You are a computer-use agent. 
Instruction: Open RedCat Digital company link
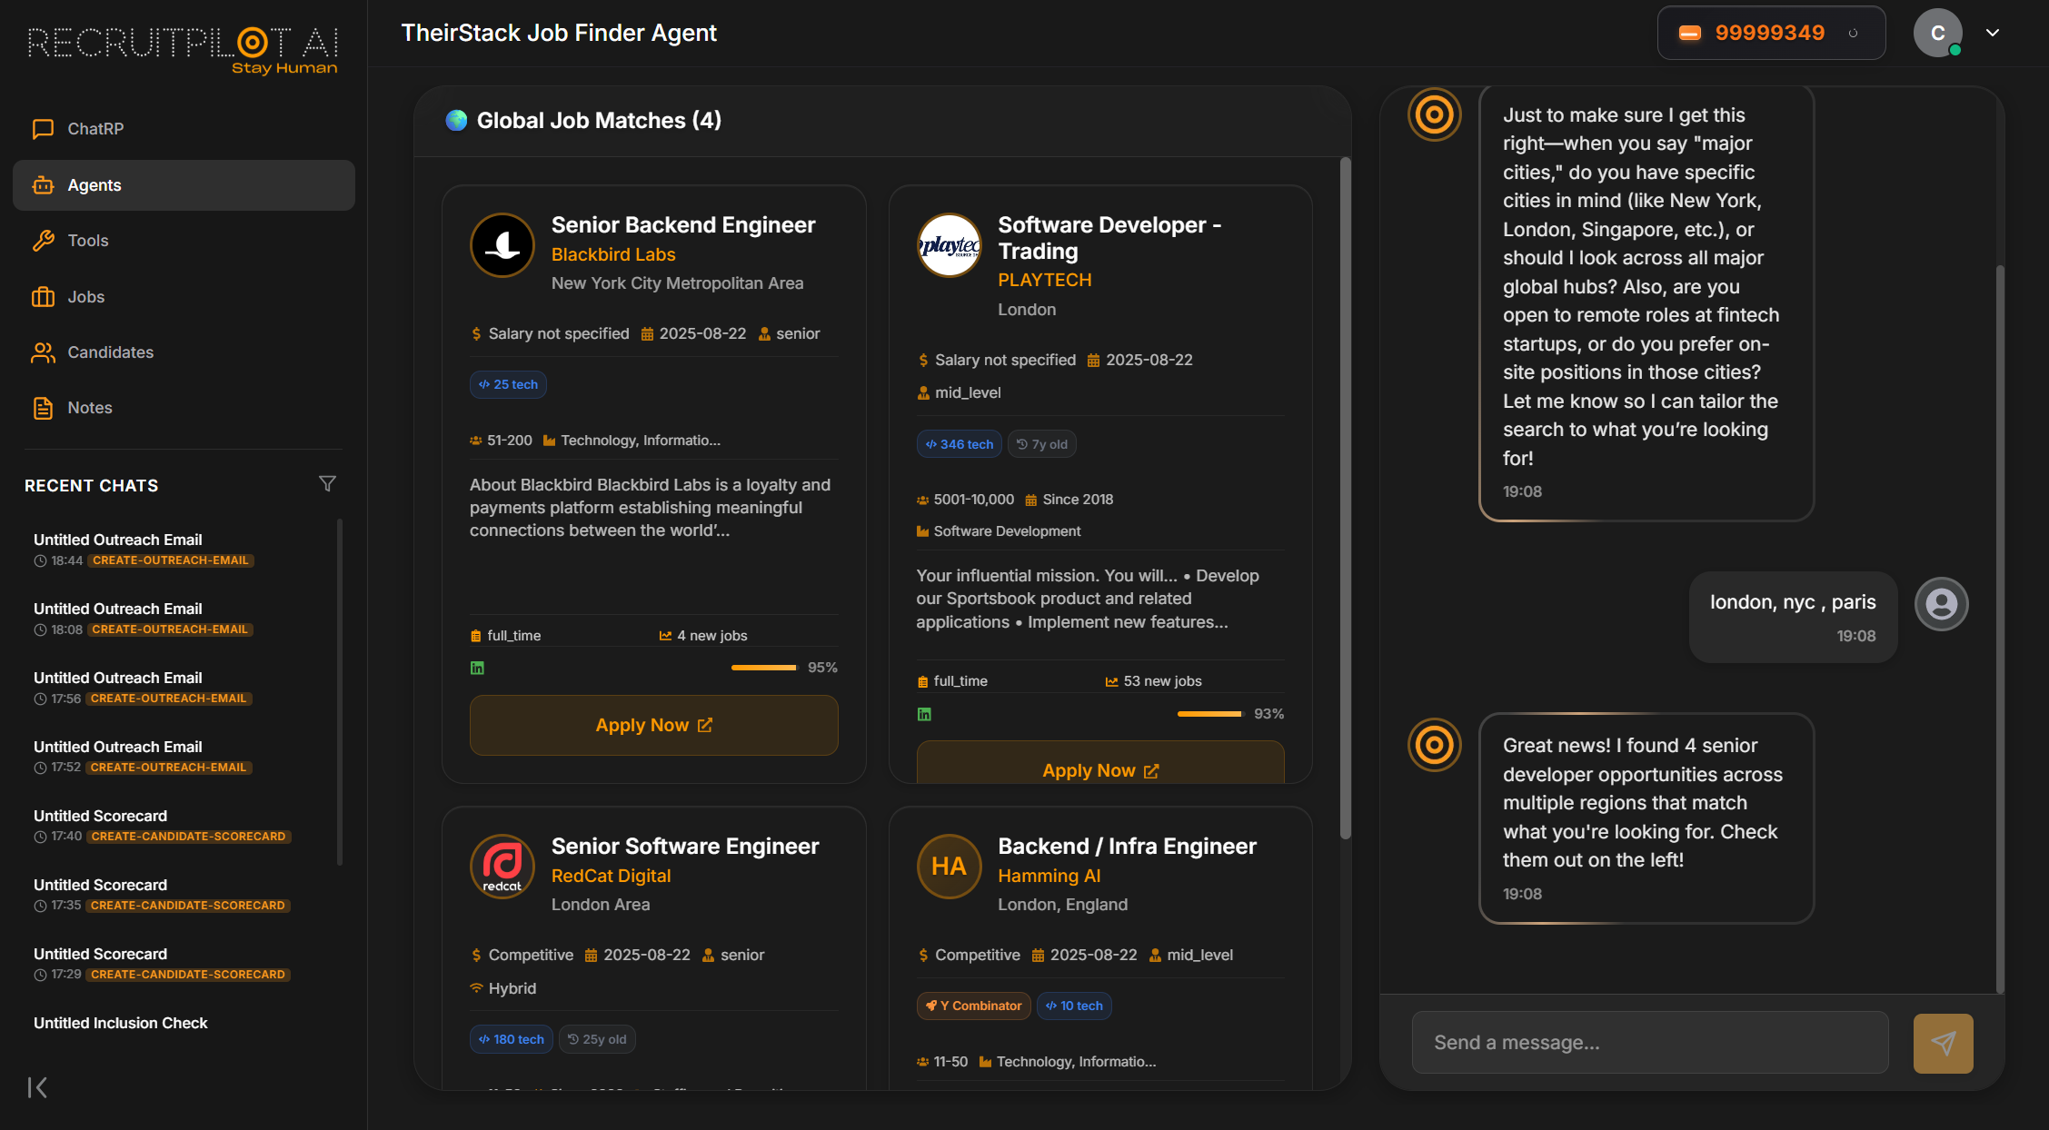[x=611, y=876]
